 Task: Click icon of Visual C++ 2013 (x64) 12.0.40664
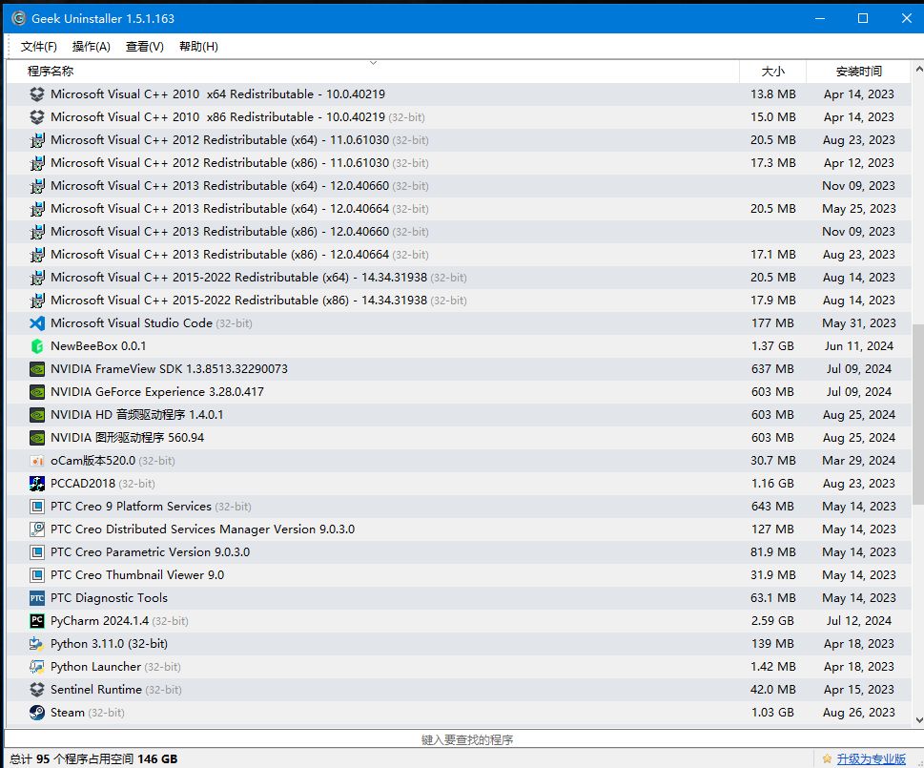(37, 209)
